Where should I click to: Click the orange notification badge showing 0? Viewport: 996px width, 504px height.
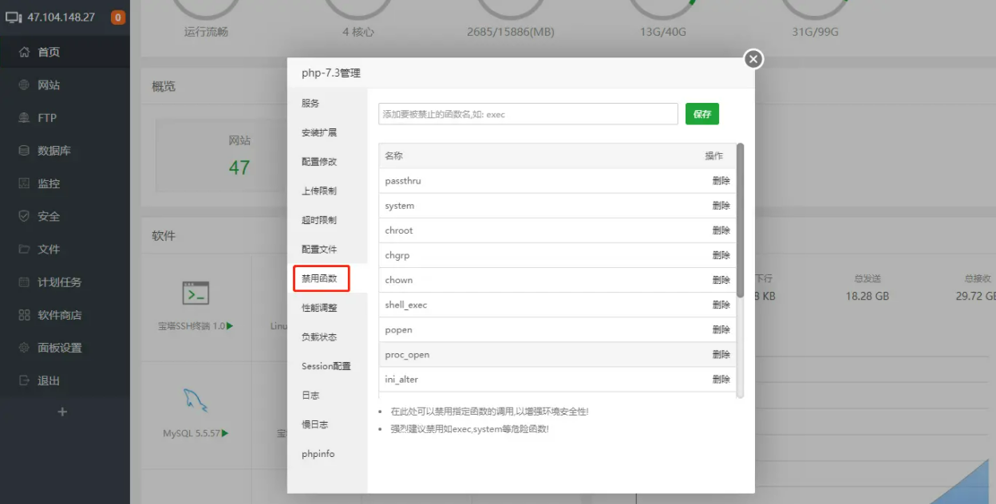(x=117, y=18)
